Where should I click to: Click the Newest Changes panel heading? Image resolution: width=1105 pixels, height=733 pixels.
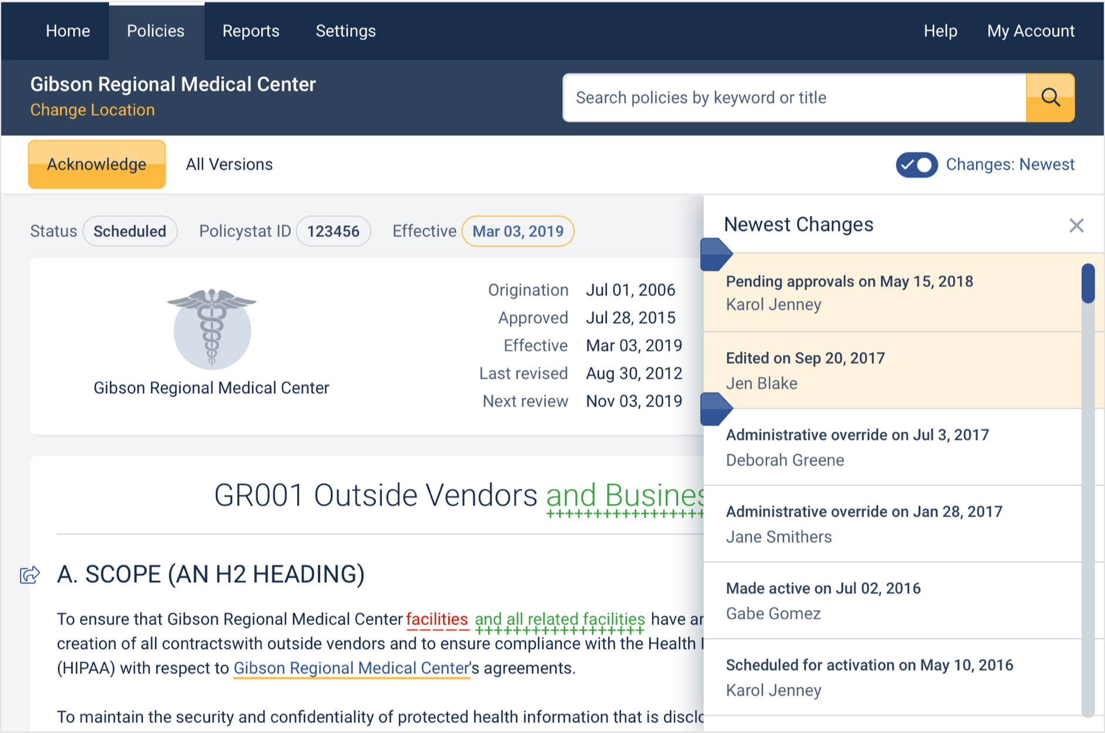coord(799,225)
